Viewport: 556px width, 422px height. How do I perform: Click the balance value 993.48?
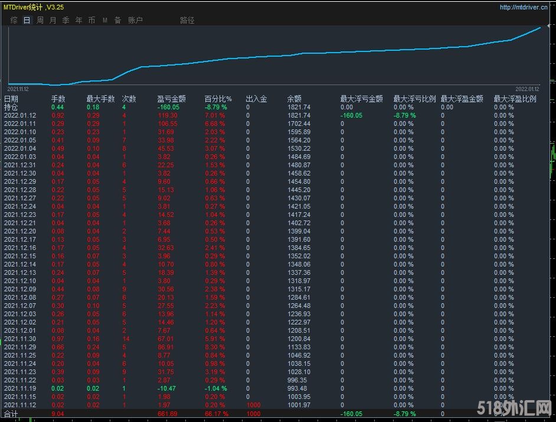[297, 388]
